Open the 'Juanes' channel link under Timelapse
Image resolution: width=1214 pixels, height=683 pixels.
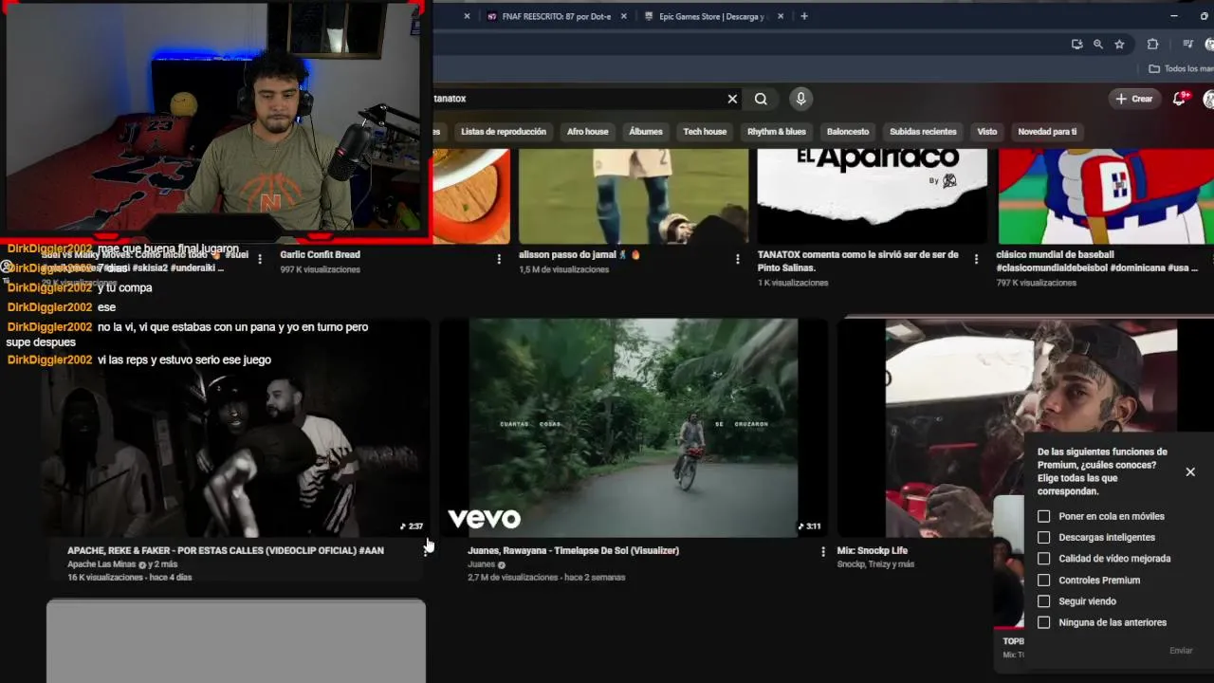coord(481,564)
